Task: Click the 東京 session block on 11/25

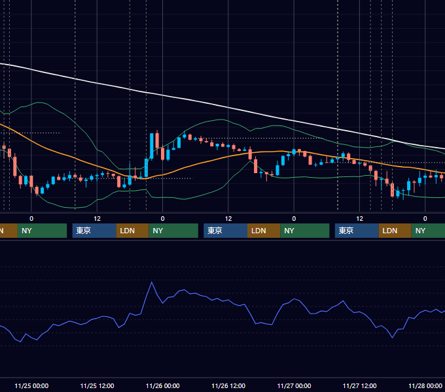Action: pos(94,231)
